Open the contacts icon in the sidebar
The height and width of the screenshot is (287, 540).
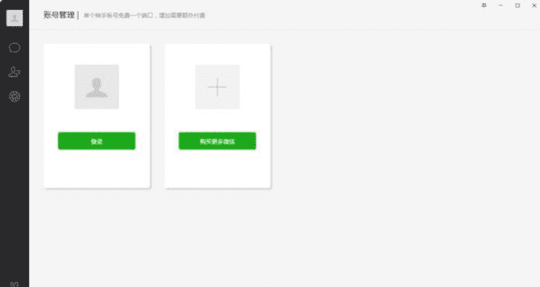14,72
